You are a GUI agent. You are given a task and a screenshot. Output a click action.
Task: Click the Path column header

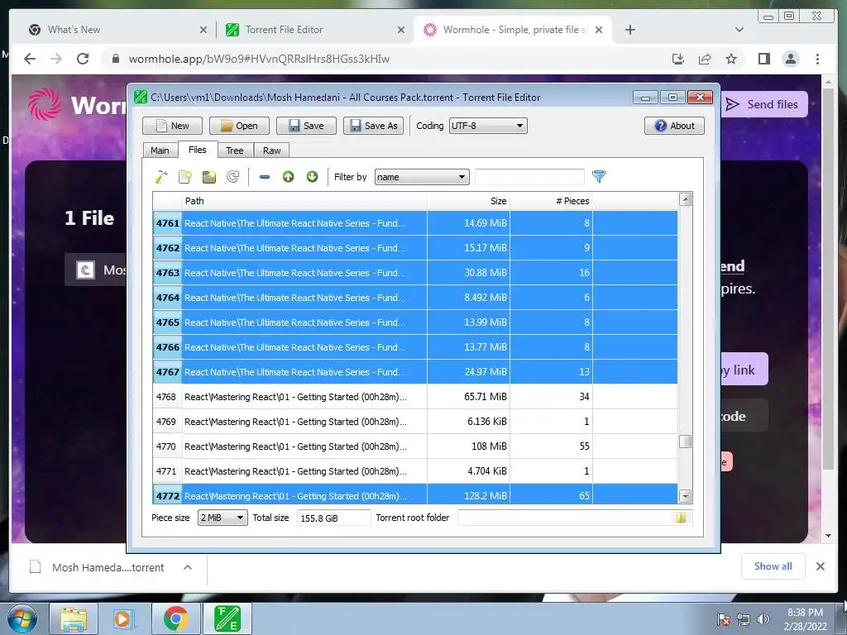pyautogui.click(x=304, y=201)
